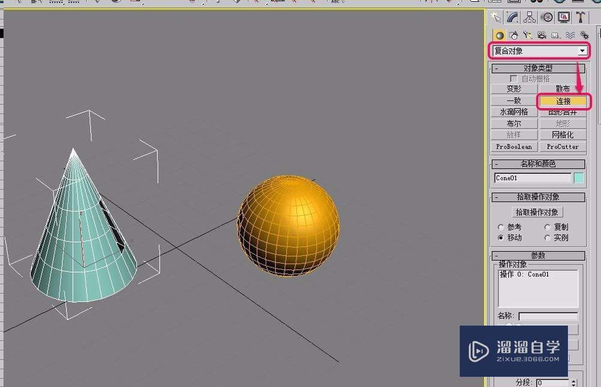601x387 pixels.
Task: Click the Lights creation icon
Action: click(x=528, y=35)
